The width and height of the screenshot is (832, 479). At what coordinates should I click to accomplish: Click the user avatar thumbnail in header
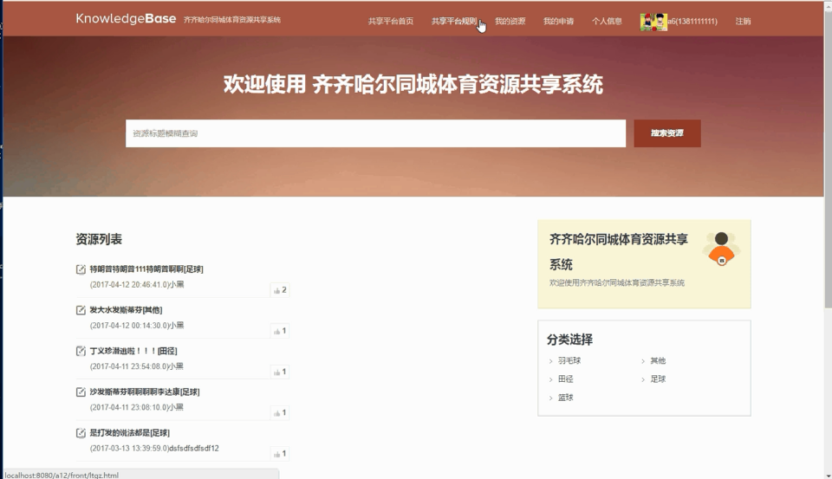[x=653, y=22]
